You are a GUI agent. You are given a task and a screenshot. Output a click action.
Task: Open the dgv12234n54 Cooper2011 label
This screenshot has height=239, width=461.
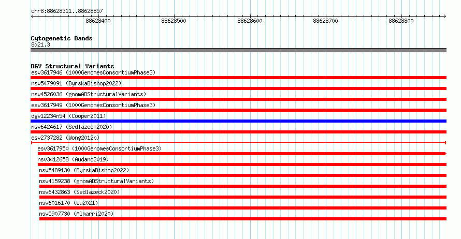[x=68, y=116]
